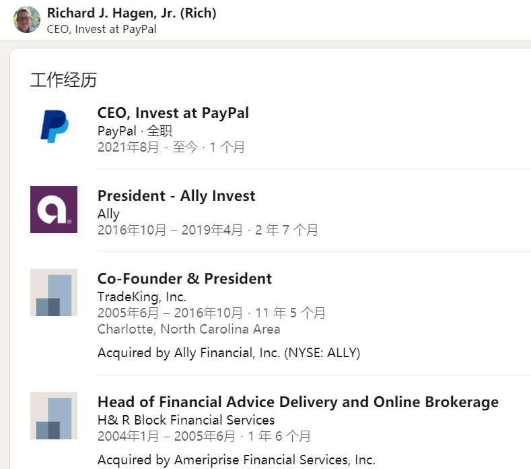Click the "Acquired by Ally Financial" description

point(228,353)
